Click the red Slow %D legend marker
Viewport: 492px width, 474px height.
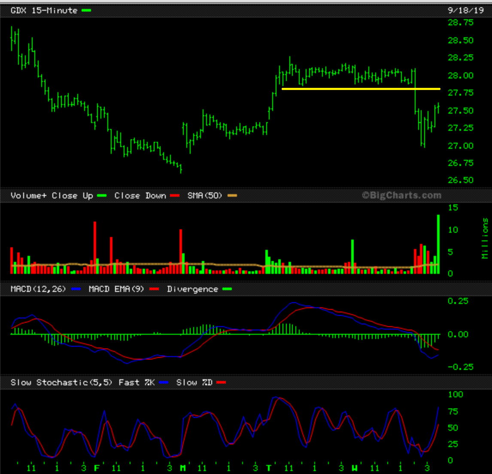[x=221, y=383]
